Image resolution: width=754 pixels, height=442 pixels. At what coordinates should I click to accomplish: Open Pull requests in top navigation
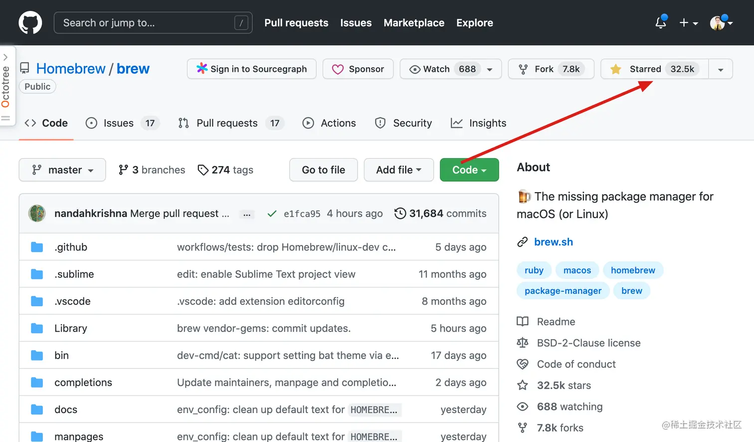[x=296, y=23]
